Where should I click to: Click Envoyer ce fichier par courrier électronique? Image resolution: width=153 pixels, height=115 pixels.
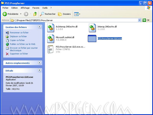(x=24, y=49)
